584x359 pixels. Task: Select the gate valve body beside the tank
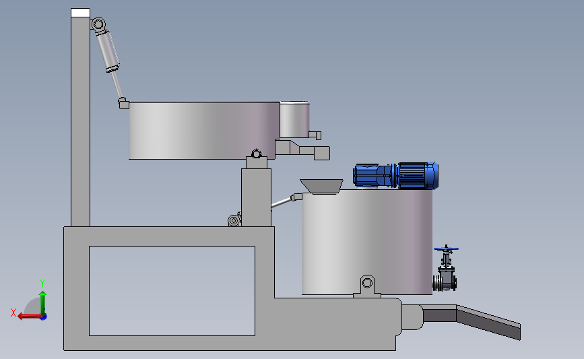tap(445, 279)
